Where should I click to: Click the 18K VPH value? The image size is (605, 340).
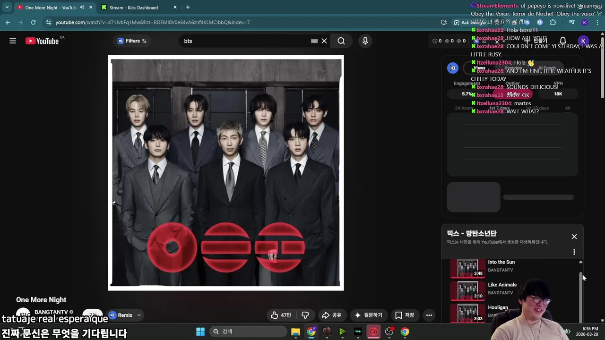pos(558,94)
